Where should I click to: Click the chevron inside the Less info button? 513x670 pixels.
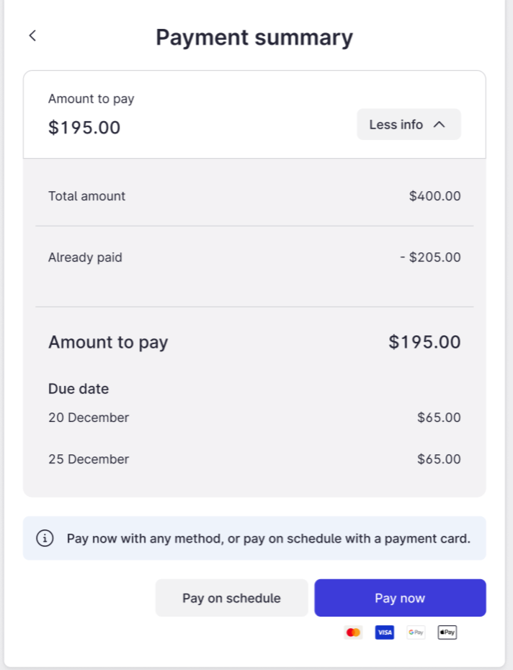coord(439,124)
